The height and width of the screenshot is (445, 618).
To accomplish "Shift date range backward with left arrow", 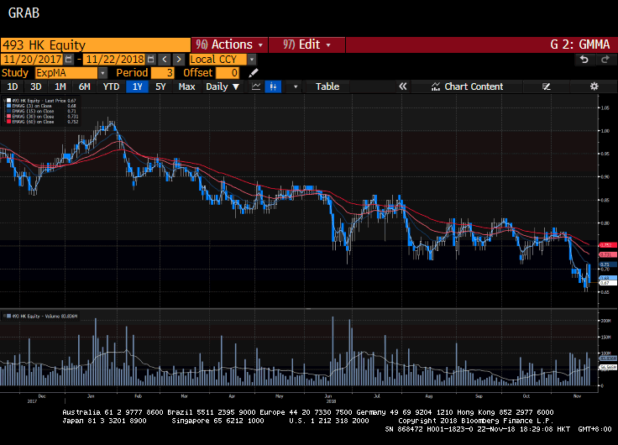I will point(165,60).
